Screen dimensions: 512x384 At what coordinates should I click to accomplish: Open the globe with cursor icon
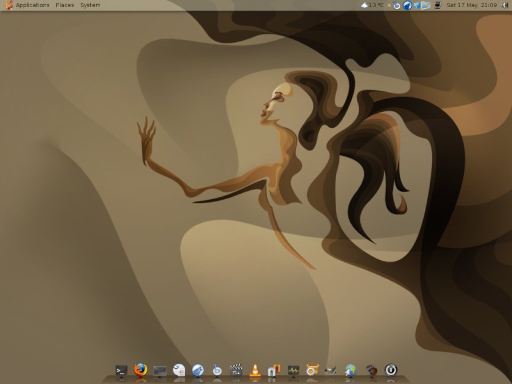tap(350, 370)
